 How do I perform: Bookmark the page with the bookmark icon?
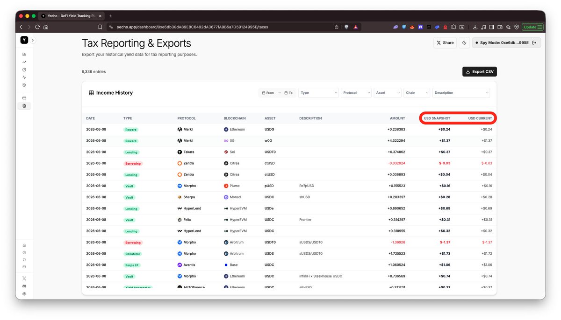pos(100,27)
